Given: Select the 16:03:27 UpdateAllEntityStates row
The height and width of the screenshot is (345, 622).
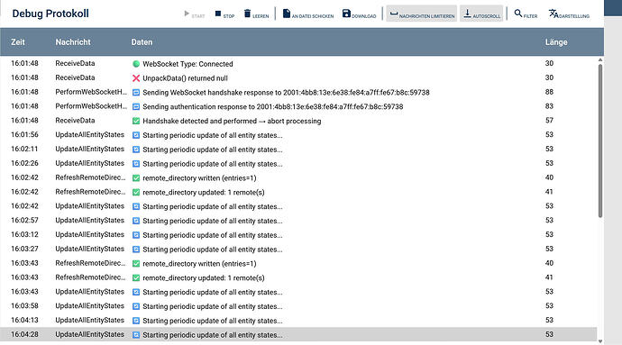Looking at the screenshot, I should click(298, 250).
